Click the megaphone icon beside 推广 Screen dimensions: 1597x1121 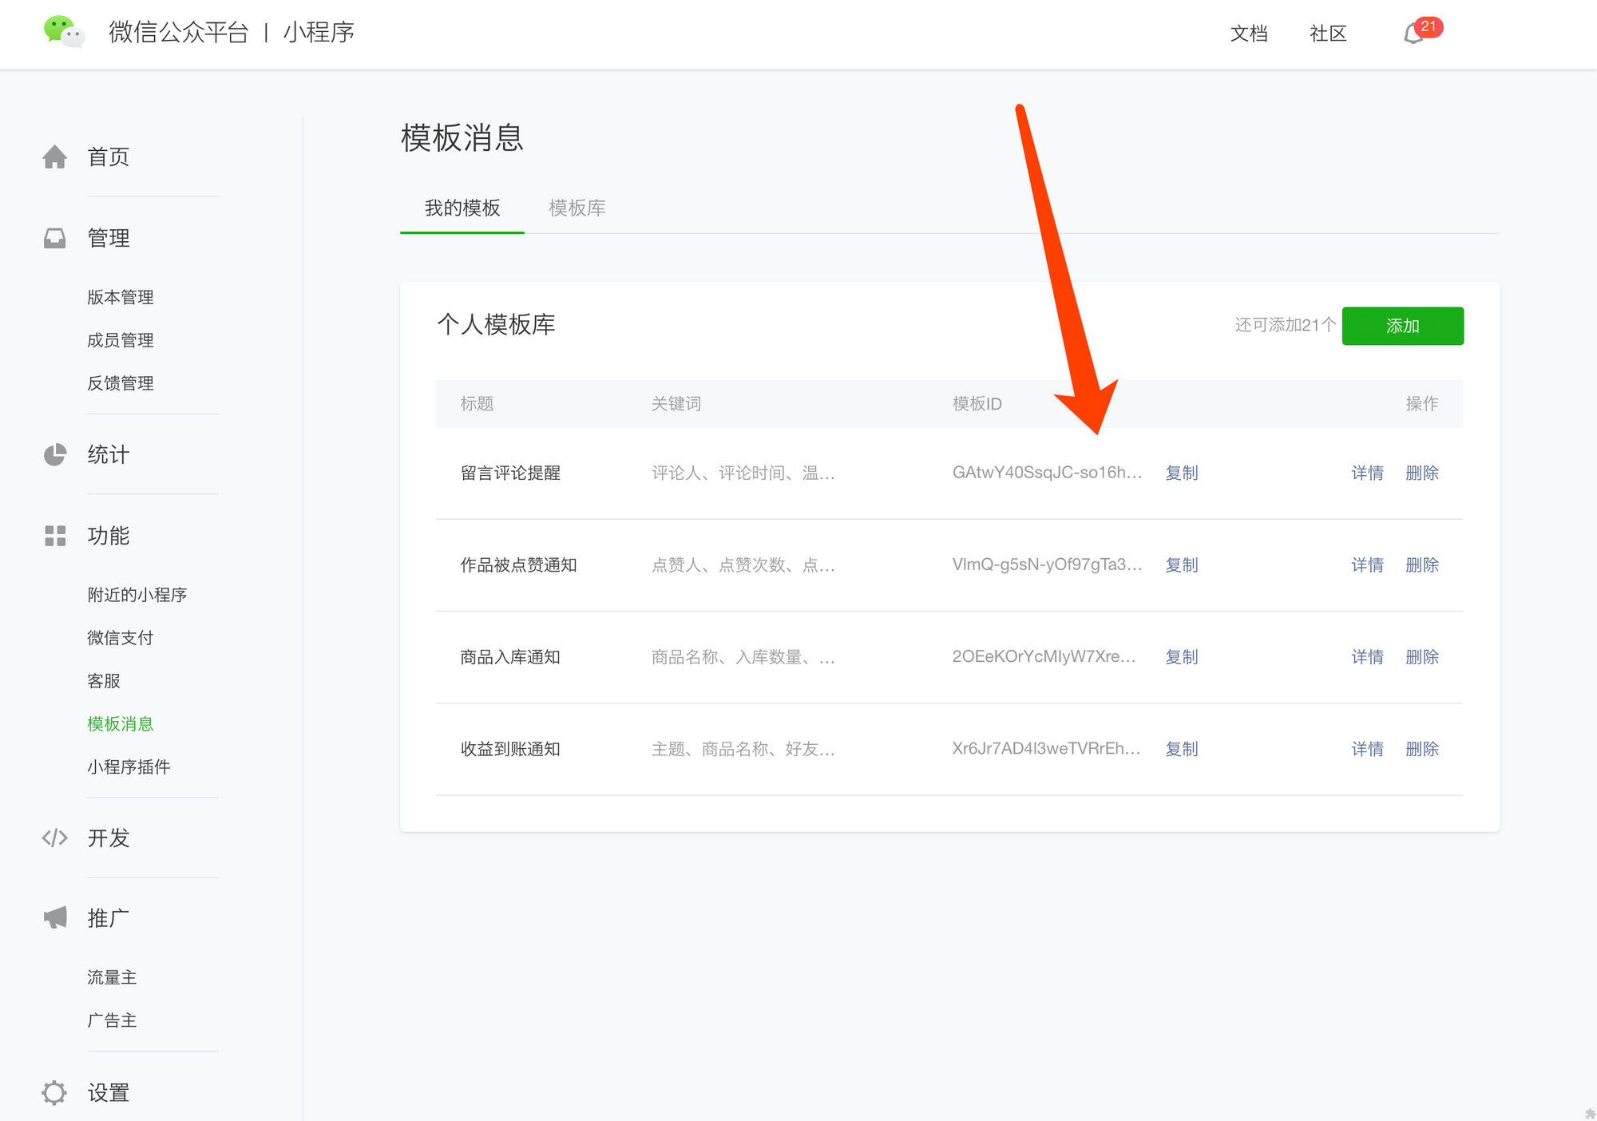click(x=54, y=918)
